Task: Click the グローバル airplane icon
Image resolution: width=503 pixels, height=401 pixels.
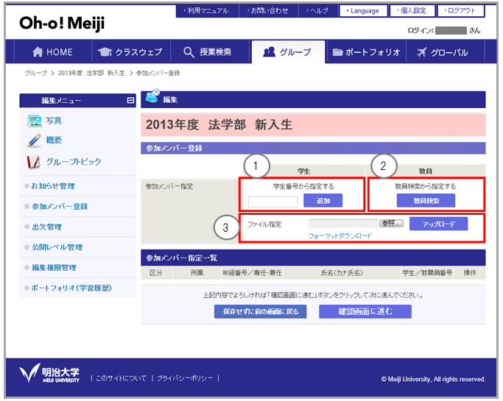Action: [x=421, y=52]
